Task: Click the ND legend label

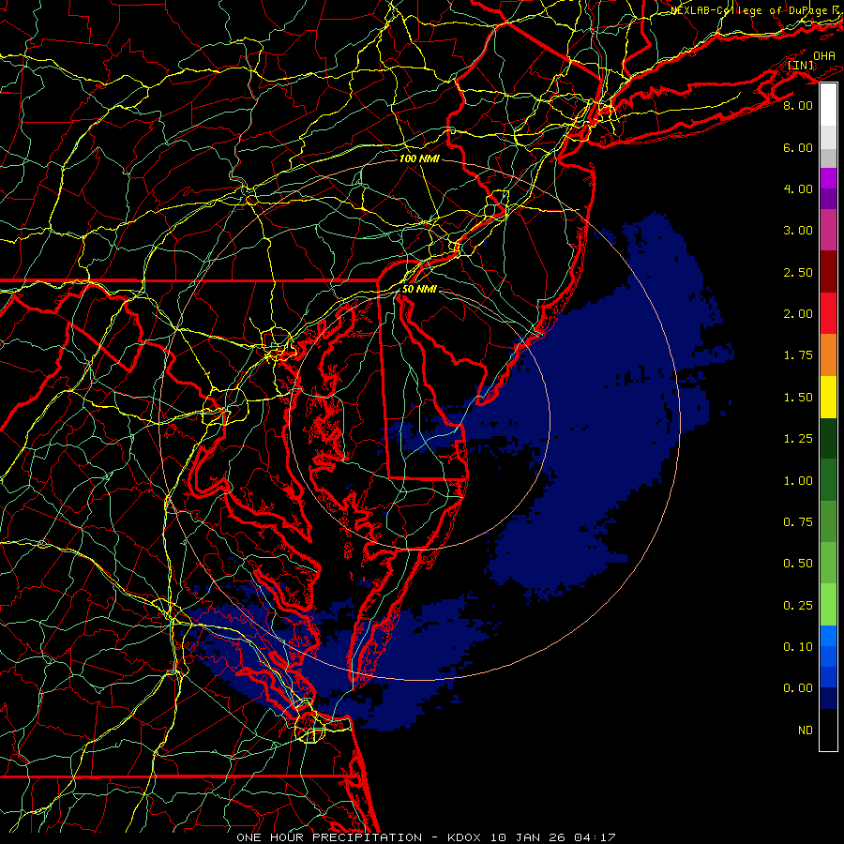Action: [806, 731]
